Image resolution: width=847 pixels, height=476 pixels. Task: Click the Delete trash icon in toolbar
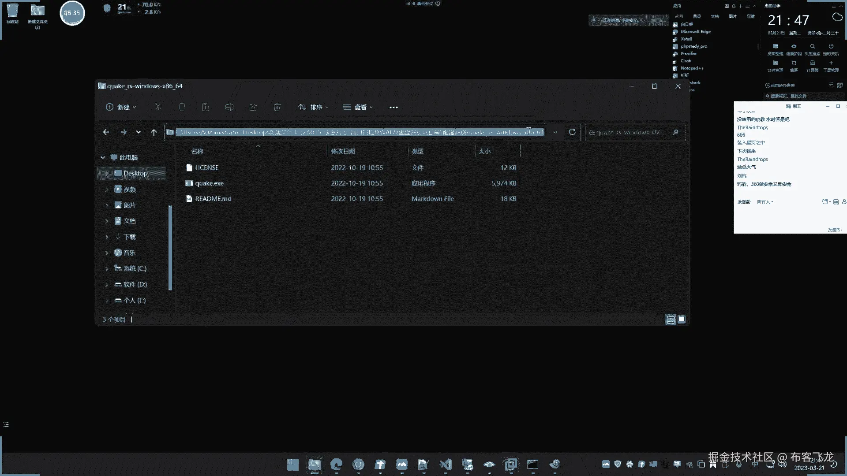[x=277, y=107]
